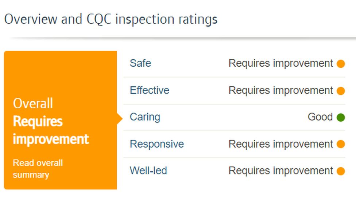
Task: Open the Responsive rating link
Action: [156, 144]
